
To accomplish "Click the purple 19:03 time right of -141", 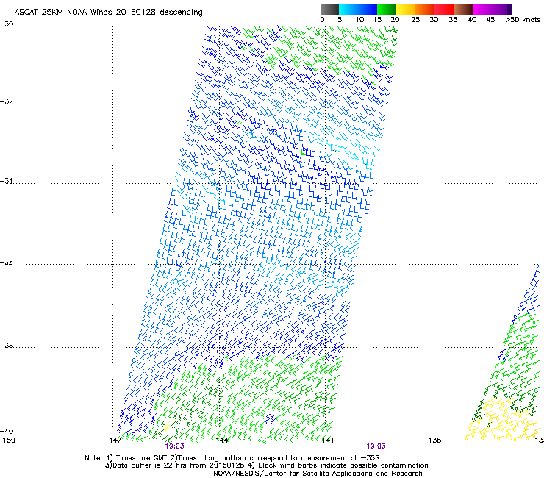I will click(376, 446).
